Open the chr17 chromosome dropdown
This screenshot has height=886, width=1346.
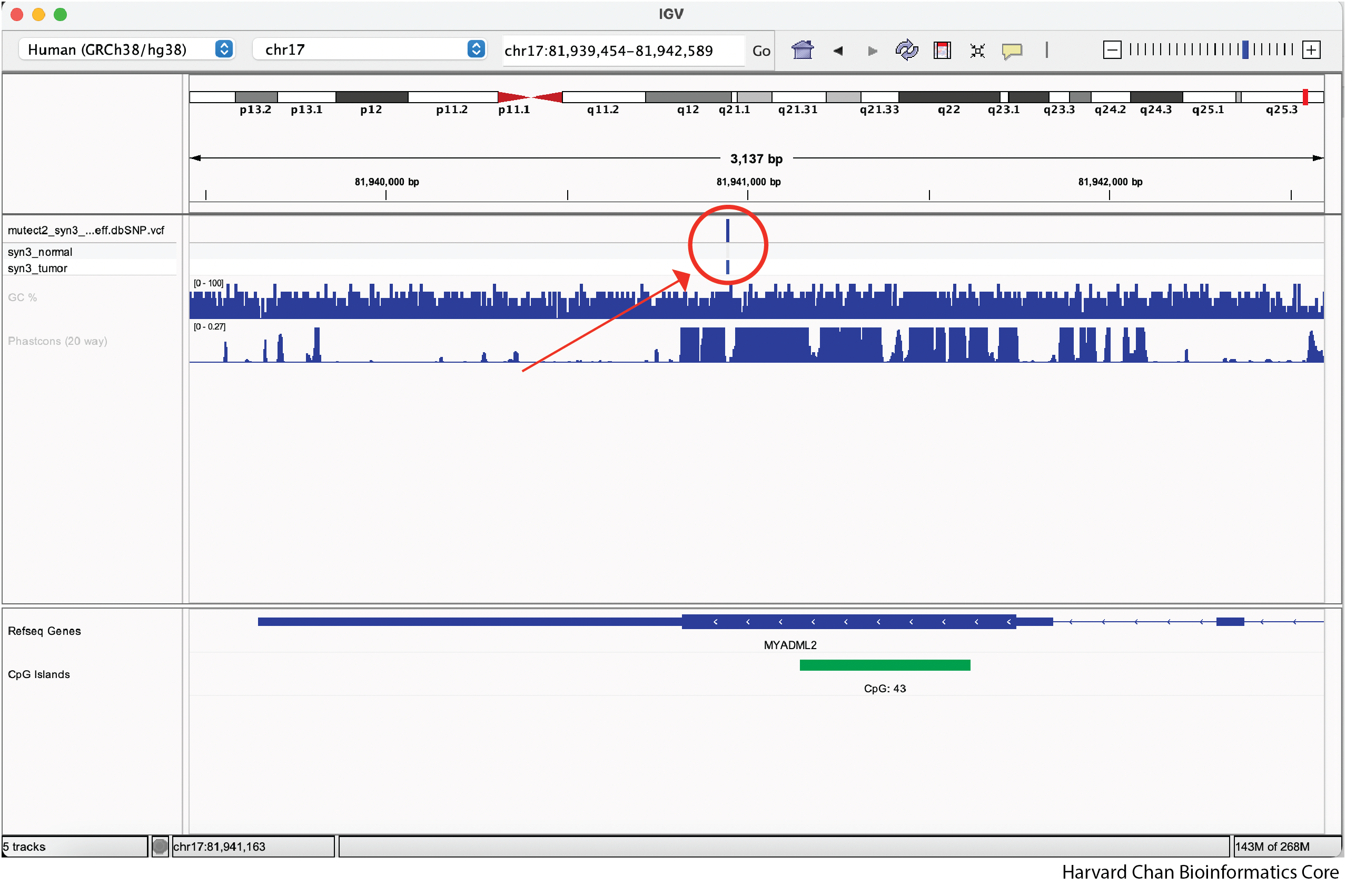[x=369, y=49]
